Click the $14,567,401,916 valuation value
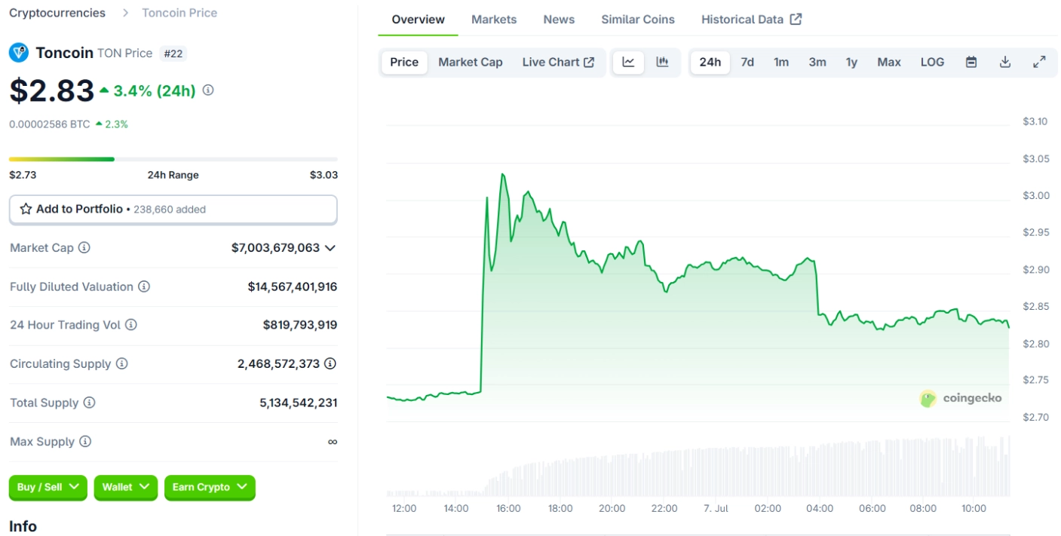Viewport: 1061px width, 536px height. pyautogui.click(x=293, y=286)
